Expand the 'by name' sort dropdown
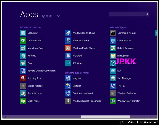The image size is (159, 125). click(x=50, y=16)
